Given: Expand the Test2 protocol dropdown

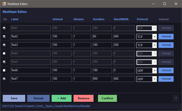Looking at the screenshot, I should tap(147, 37).
